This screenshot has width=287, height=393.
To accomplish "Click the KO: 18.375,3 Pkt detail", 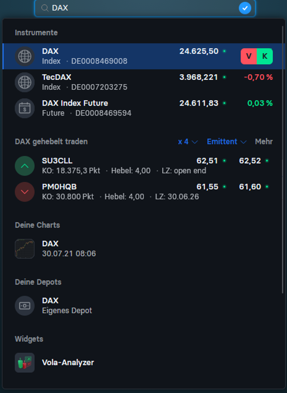I will (x=71, y=171).
